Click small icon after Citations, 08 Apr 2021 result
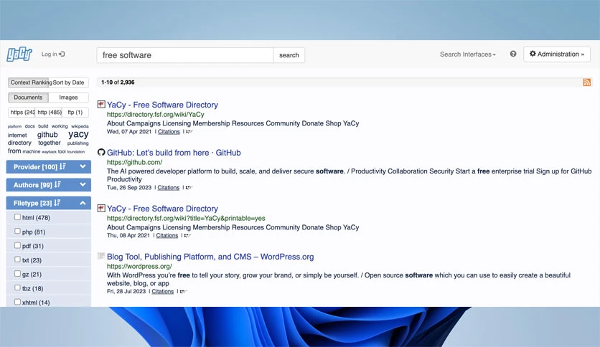 (x=187, y=235)
